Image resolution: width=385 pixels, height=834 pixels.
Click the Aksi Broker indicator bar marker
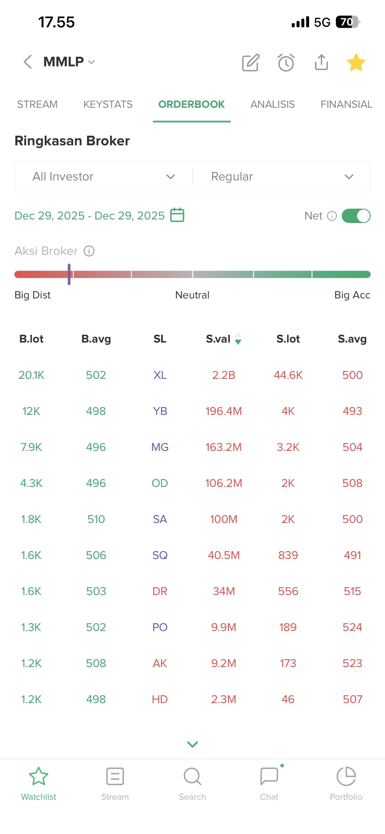coord(69,274)
